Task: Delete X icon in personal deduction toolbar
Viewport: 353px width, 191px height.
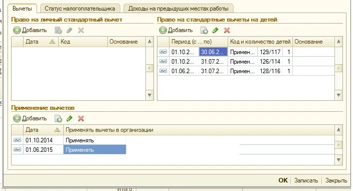Action: click(x=81, y=31)
